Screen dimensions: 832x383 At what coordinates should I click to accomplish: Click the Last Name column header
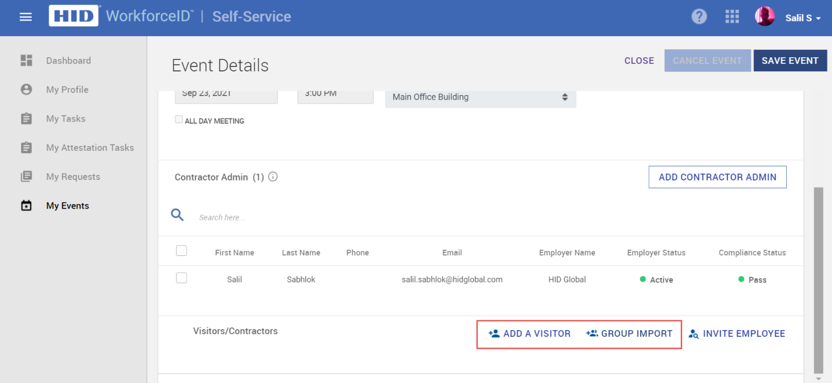tap(301, 253)
